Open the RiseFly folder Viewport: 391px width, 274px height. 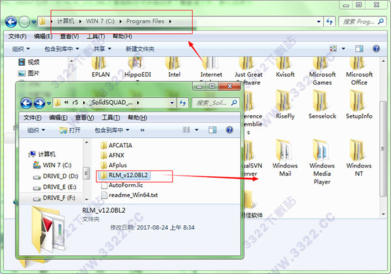pos(285,105)
